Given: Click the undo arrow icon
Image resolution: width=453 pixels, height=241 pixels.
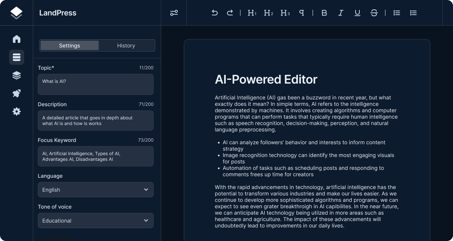Looking at the screenshot, I should (x=214, y=13).
